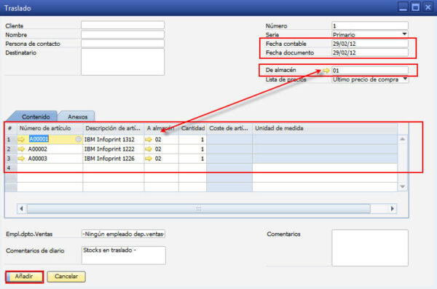Open warehouse link arrow in IBM Infoprint 1312 row

point(149,139)
